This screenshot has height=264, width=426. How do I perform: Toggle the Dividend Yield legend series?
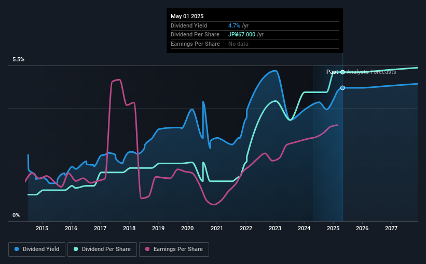click(x=37, y=249)
